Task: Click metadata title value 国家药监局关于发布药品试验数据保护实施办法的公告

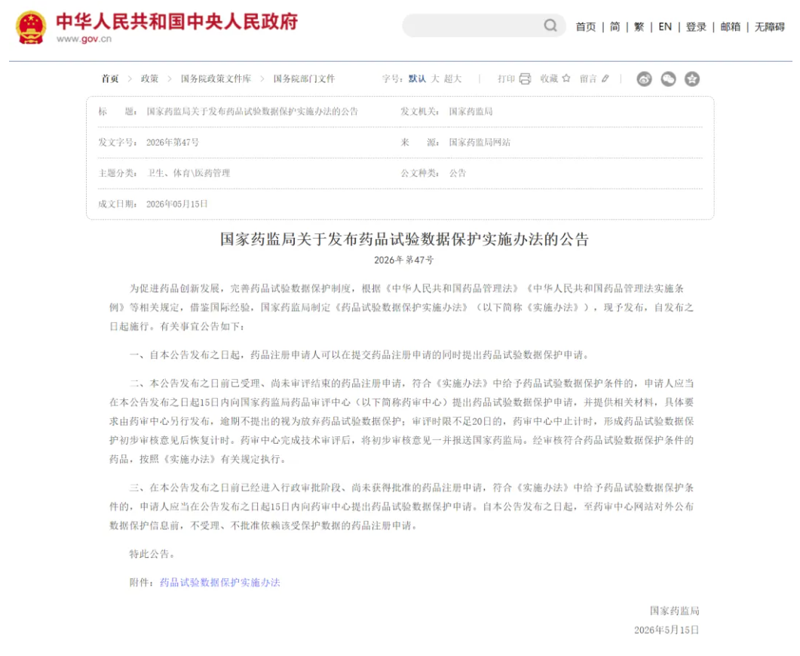Action: coord(252,112)
